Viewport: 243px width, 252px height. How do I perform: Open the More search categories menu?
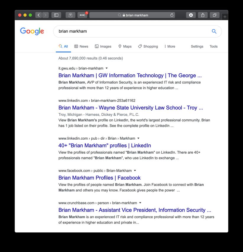coord(170,47)
